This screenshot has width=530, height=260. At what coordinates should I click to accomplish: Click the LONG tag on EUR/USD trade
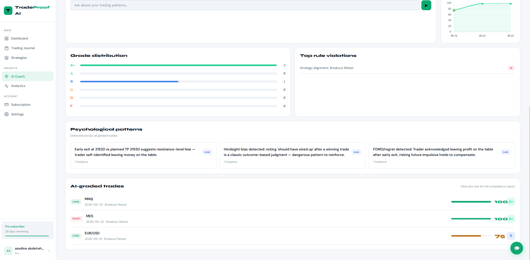[76, 236]
